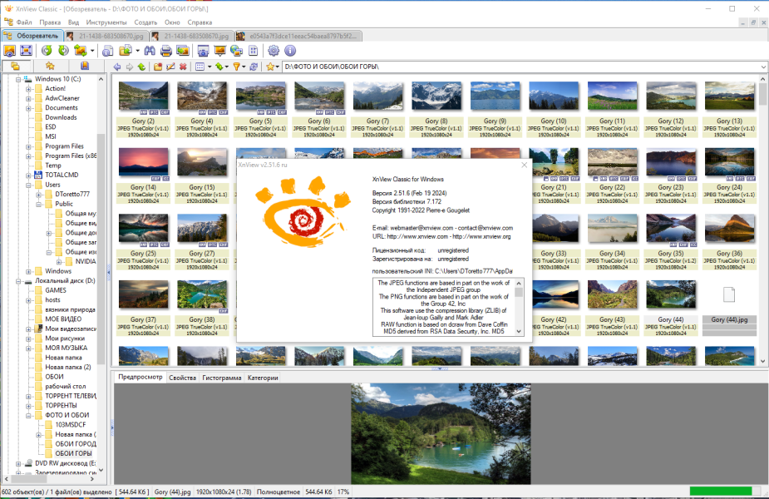This screenshot has height=499, width=769.
Task: Select the ОБОИ ГОРОД folder in tree
Action: tap(76, 443)
